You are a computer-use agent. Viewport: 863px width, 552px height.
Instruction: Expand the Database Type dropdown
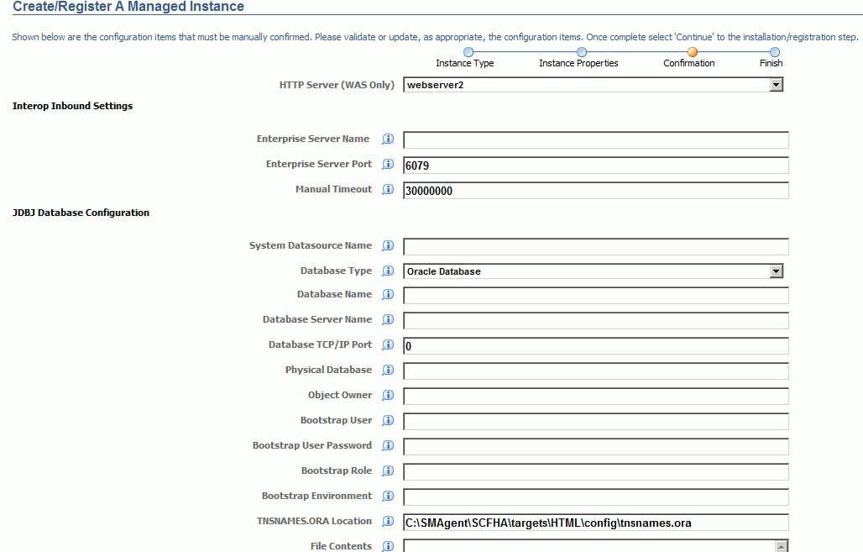[777, 271]
